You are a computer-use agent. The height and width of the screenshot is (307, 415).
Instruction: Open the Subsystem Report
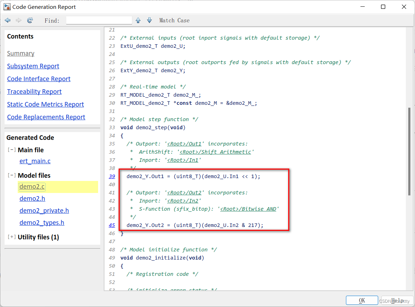point(33,66)
